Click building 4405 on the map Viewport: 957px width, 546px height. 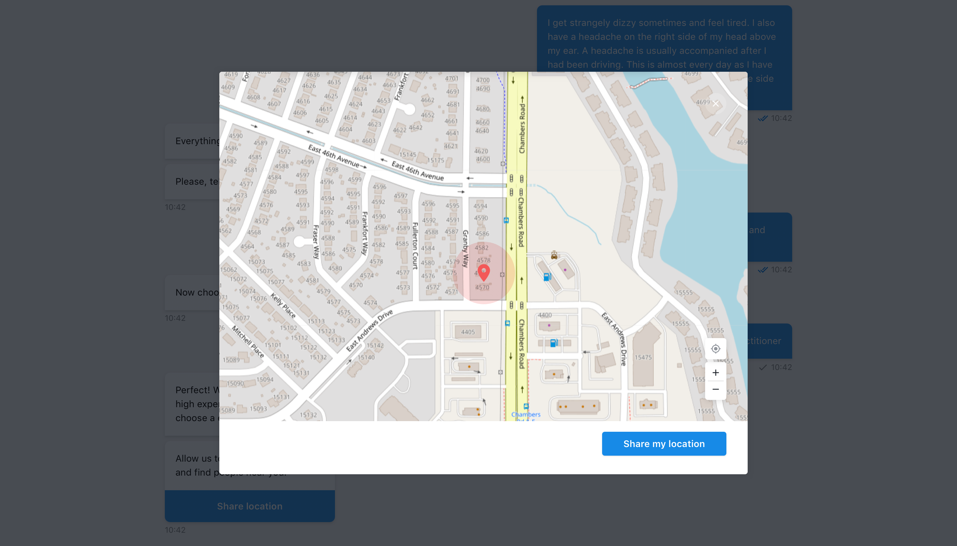pos(468,332)
